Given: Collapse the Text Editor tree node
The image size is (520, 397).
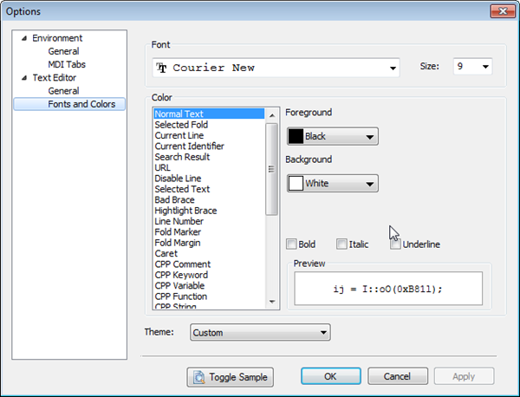Looking at the screenshot, I should pos(23,78).
